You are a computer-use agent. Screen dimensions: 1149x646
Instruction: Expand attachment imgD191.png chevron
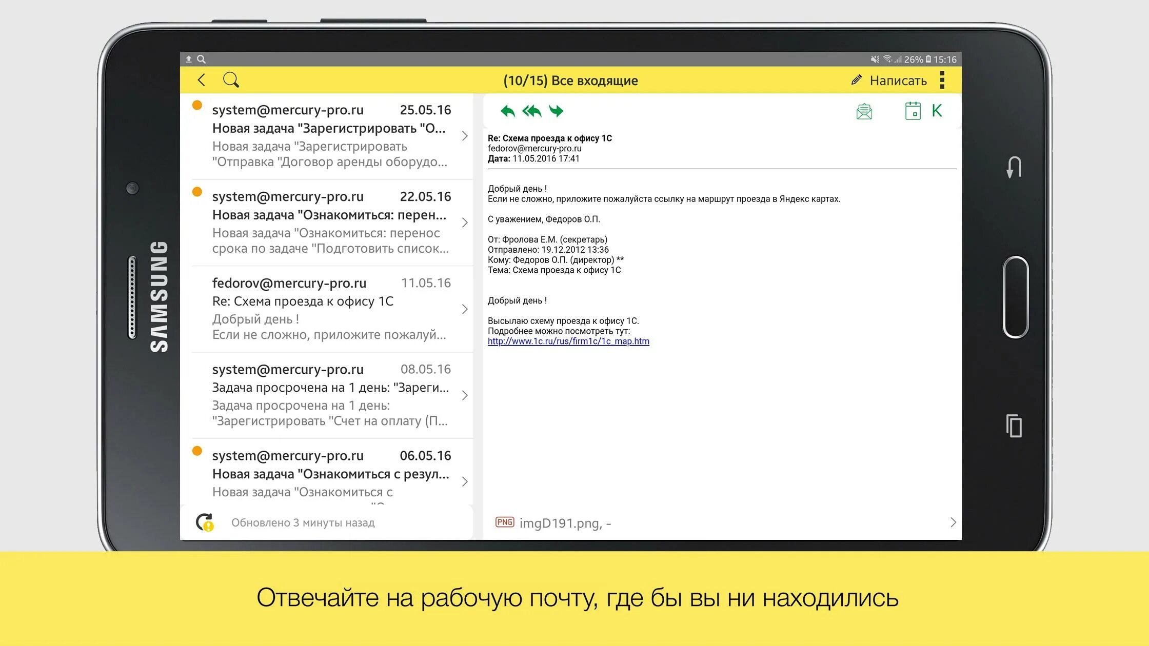pos(953,522)
